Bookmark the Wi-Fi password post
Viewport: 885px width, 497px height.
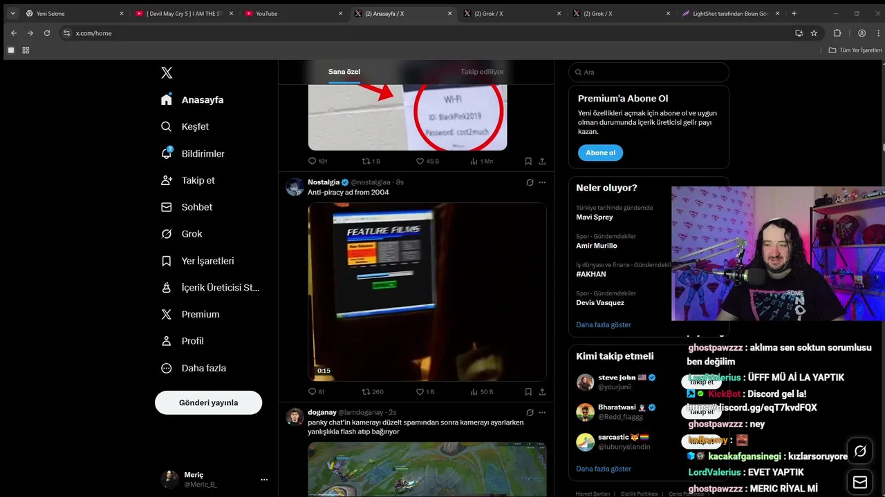click(x=528, y=161)
